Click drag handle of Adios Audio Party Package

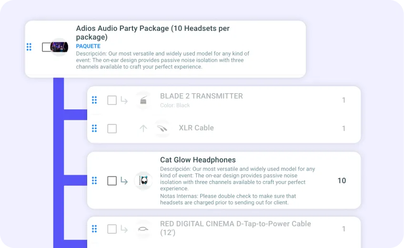click(29, 47)
